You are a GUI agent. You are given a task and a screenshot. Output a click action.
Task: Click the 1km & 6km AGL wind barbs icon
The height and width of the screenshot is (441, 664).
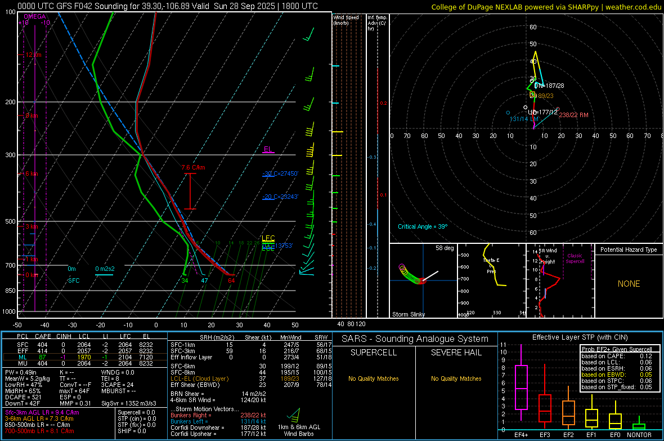(x=294, y=415)
